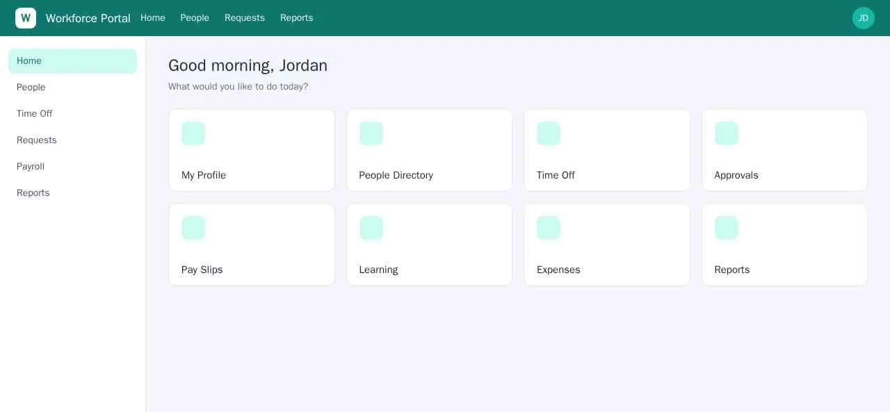The height and width of the screenshot is (412, 890).
Task: Click the Workforce Portal W logo
Action: pos(26,18)
